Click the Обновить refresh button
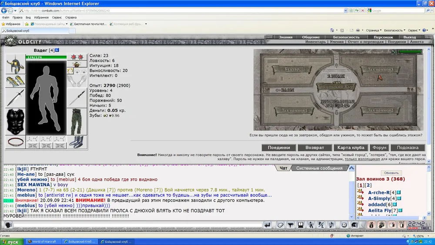The width and height of the screenshot is (435, 245). (x=391, y=173)
